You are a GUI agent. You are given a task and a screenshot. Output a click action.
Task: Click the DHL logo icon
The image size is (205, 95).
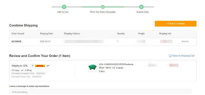(40, 66)
